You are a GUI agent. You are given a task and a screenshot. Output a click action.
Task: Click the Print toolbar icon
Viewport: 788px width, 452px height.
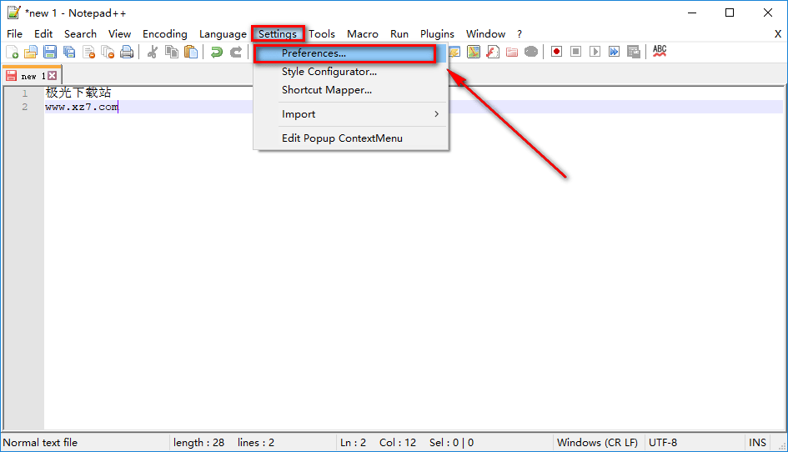(x=127, y=52)
